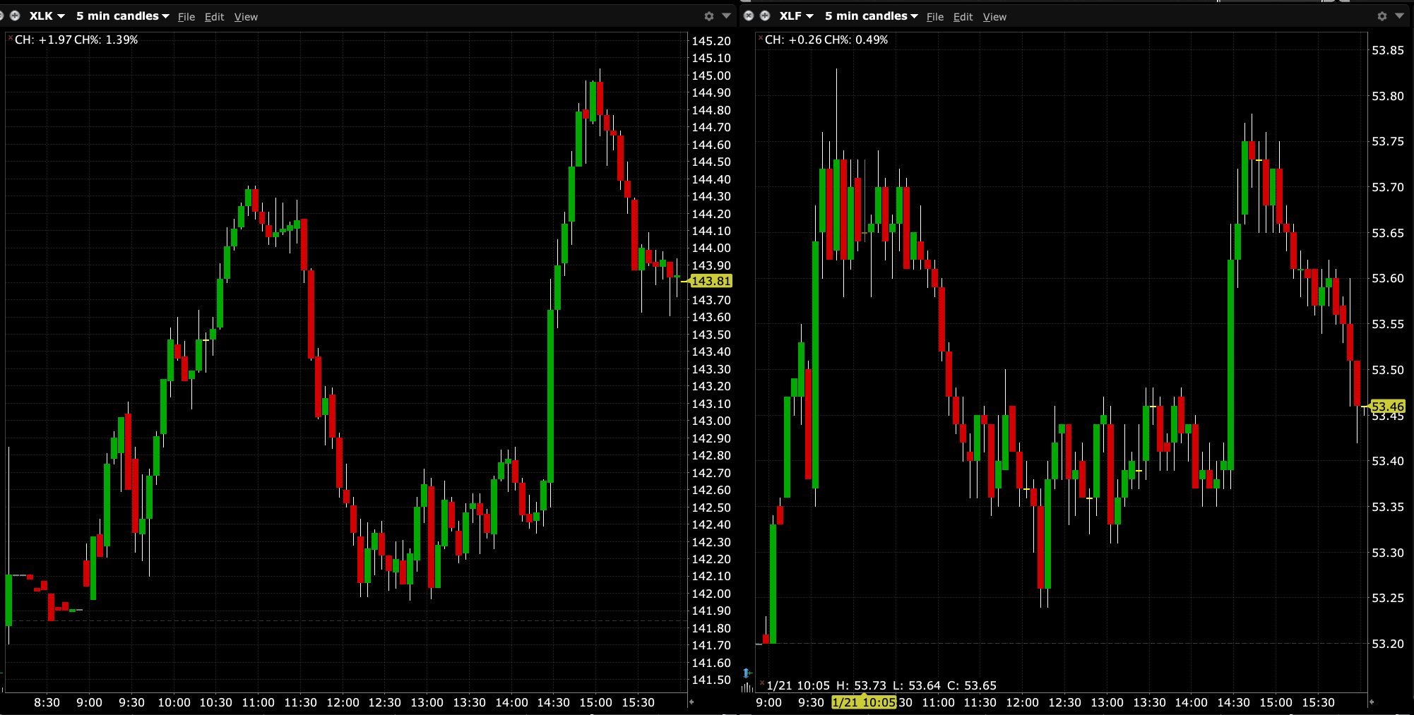Open the View menu in XLF chart
The width and height of the screenshot is (1414, 715).
(x=994, y=17)
